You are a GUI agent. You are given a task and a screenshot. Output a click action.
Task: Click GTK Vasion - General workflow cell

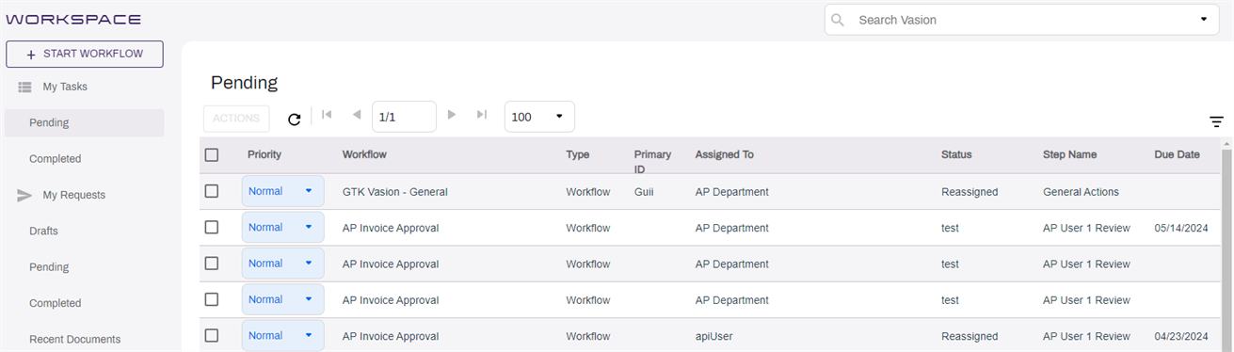point(395,191)
